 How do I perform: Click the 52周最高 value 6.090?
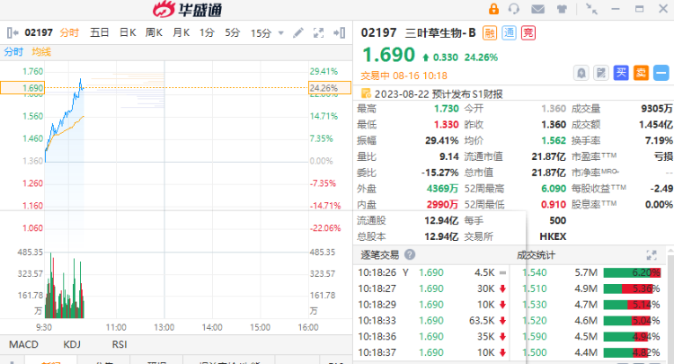click(554, 189)
